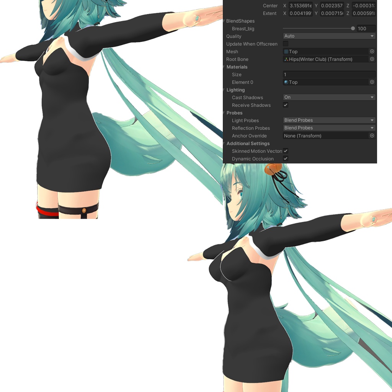The height and width of the screenshot is (392, 392).
Task: Open the Cast Shadows dropdown
Action: click(x=329, y=97)
